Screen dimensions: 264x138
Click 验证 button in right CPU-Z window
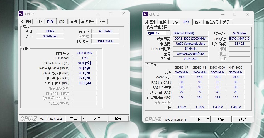[221, 119]
